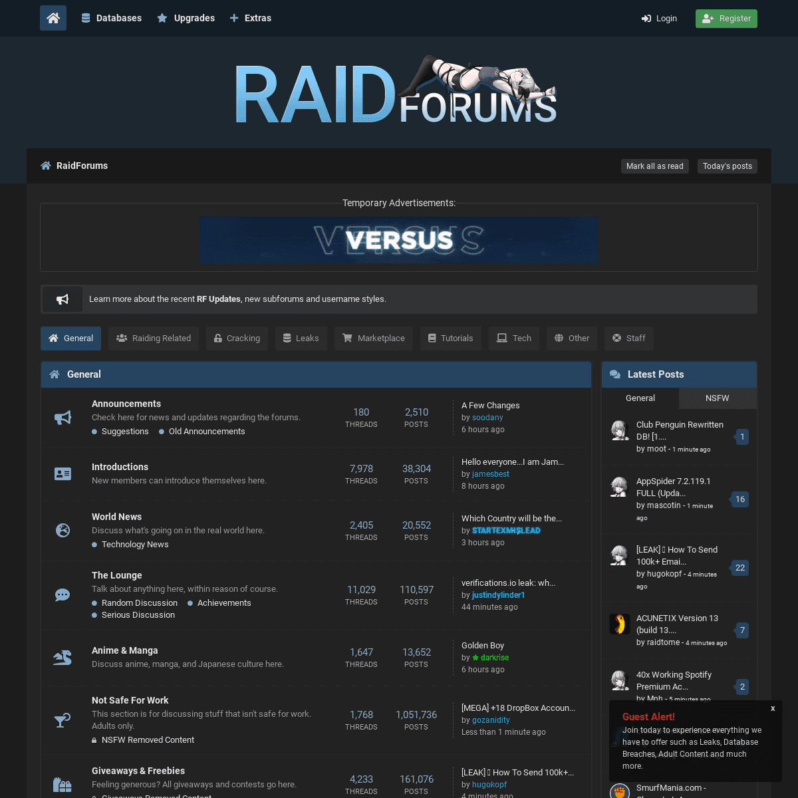Screen dimensions: 798x798
Task: Open user gozanidity profile
Action: tap(491, 720)
